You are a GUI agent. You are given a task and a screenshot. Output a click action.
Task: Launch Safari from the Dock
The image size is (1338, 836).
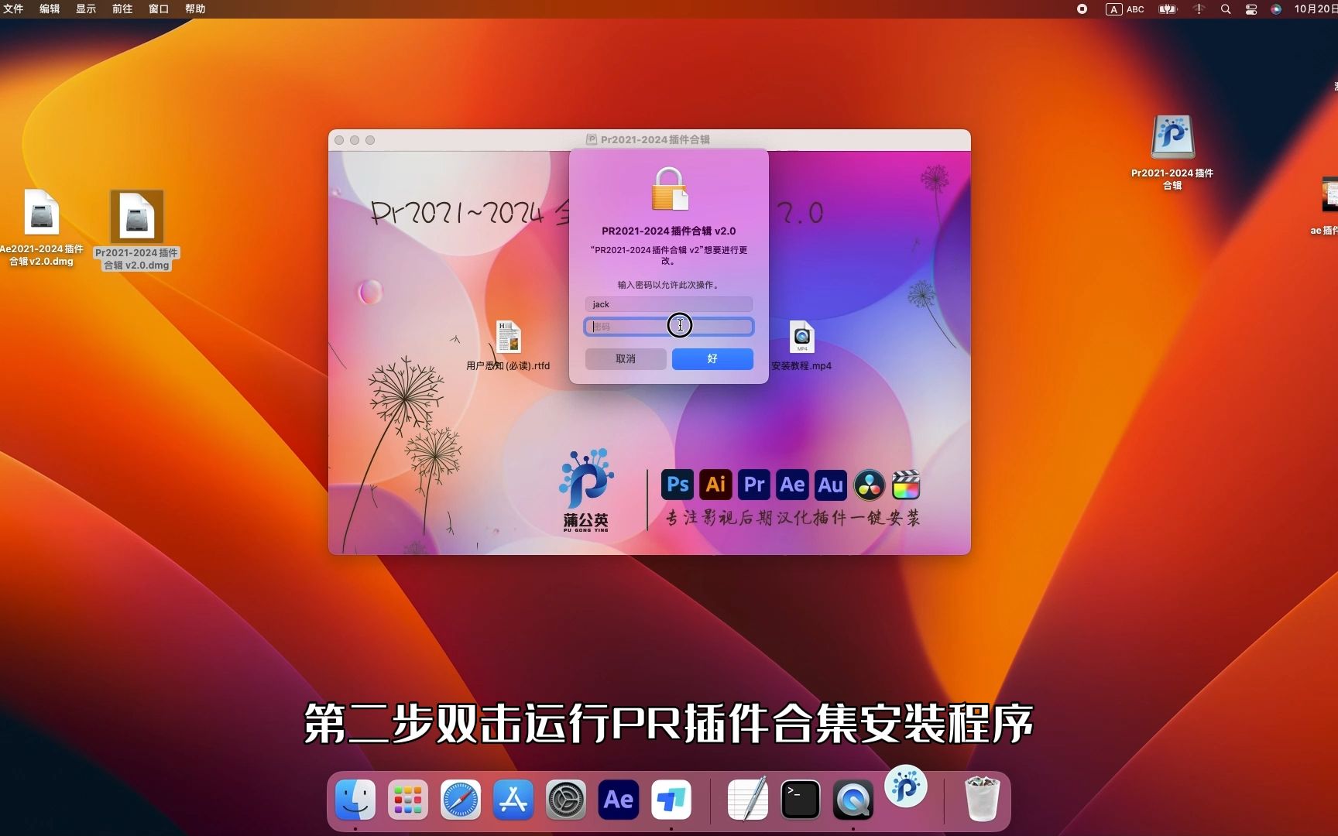[x=461, y=800]
